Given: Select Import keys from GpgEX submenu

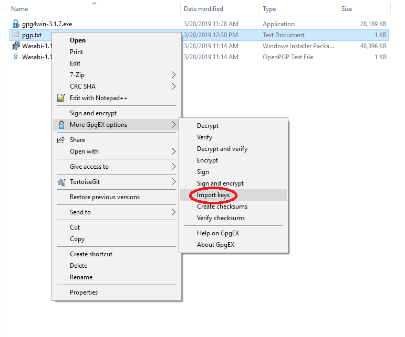Looking at the screenshot, I should (x=213, y=195).
